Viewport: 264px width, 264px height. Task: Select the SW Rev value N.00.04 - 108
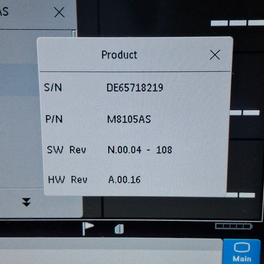click(140, 150)
